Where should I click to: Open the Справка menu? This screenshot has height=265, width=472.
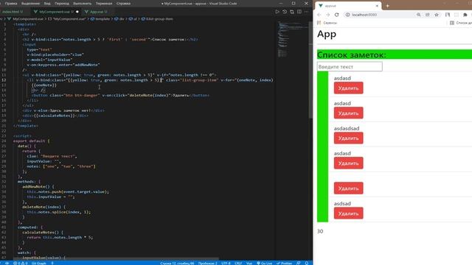pos(123,4)
